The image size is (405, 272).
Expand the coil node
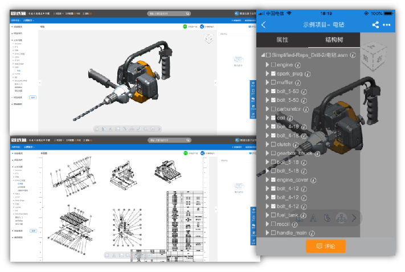pyautogui.click(x=267, y=118)
